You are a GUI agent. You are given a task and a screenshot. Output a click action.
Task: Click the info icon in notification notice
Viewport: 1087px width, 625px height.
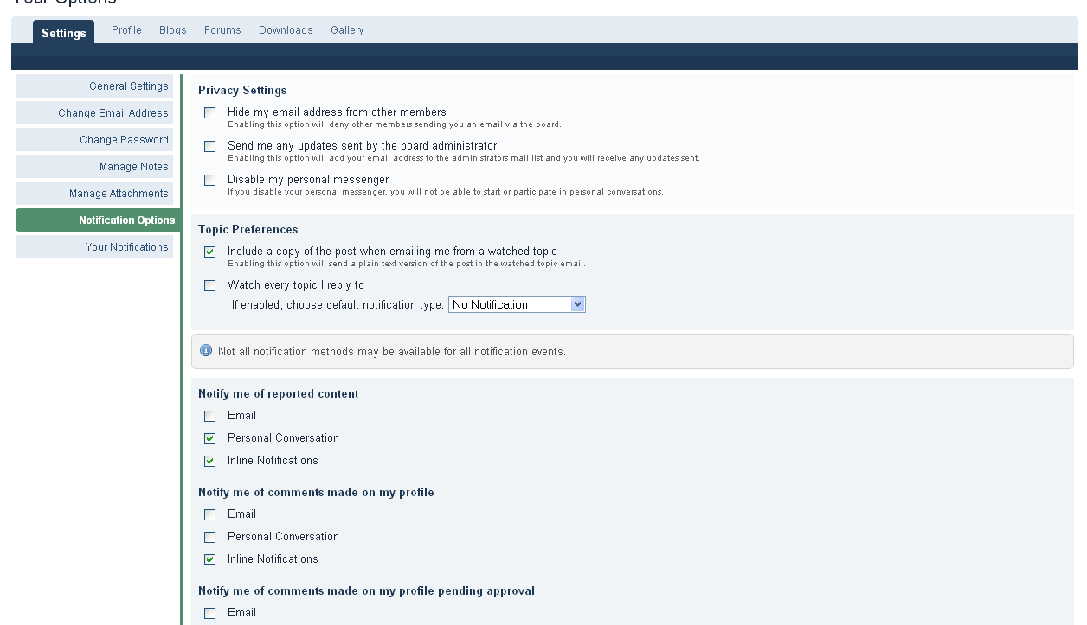[x=206, y=351]
